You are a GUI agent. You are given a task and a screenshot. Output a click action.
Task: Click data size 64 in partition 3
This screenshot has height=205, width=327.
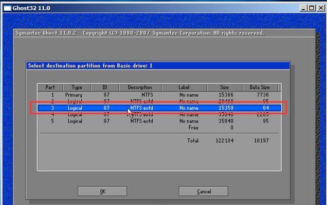(266, 108)
